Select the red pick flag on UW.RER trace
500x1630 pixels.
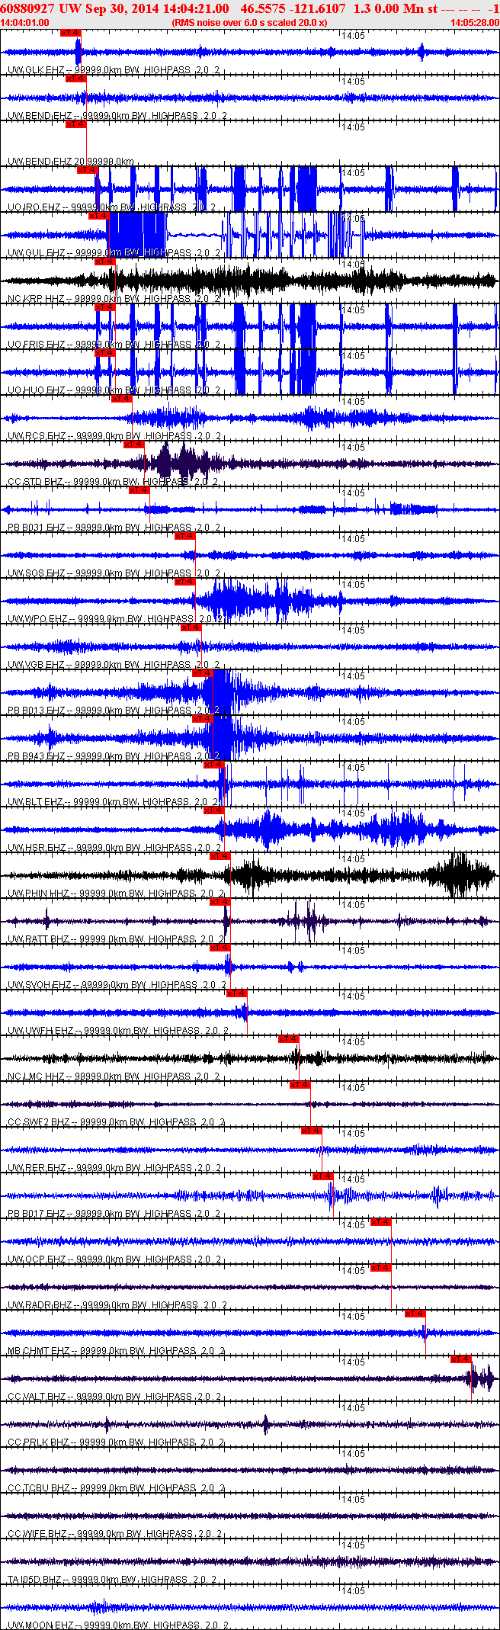click(312, 1131)
